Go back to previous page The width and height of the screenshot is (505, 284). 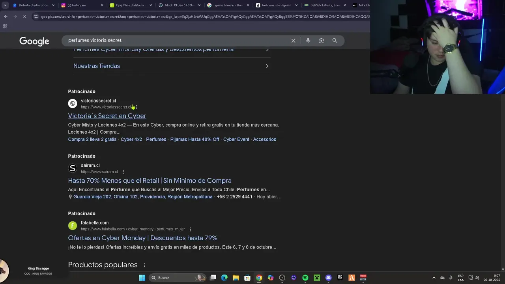tap(6, 17)
